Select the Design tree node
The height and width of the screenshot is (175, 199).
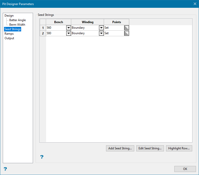click(x=9, y=16)
